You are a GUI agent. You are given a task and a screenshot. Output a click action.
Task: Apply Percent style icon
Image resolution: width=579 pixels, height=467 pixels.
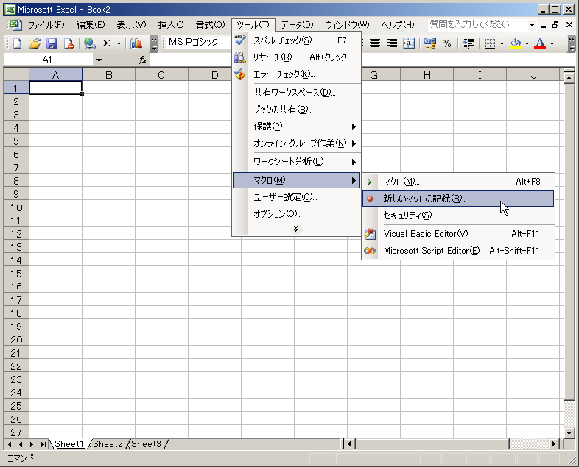click(447, 43)
